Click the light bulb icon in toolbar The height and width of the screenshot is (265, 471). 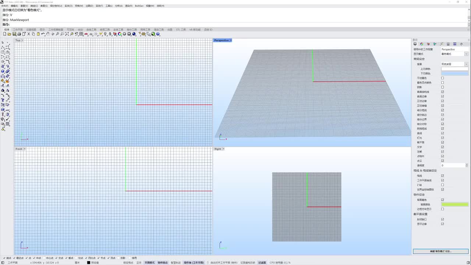105,34
